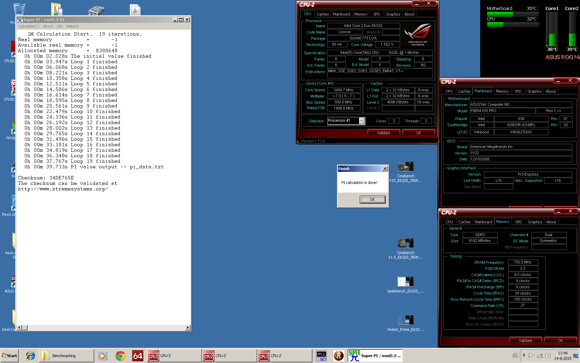This screenshot has width=580, height=363.
Task: Click the Model field 'P5E64 WS PRO'
Action: 502,111
